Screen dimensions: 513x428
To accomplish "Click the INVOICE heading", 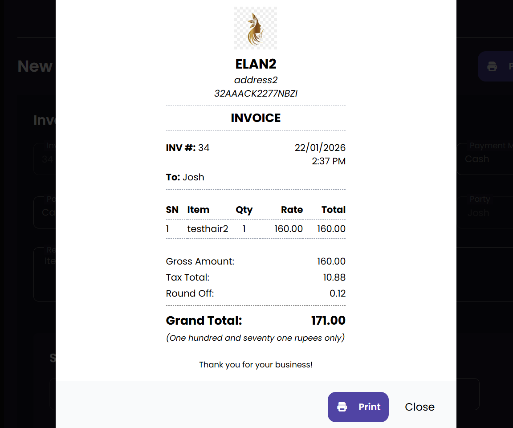I will (x=256, y=118).
